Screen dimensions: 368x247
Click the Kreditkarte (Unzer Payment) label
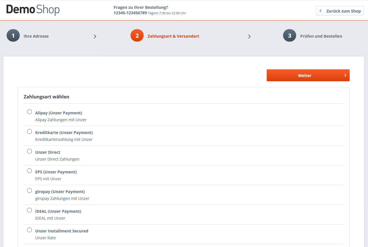(64, 133)
